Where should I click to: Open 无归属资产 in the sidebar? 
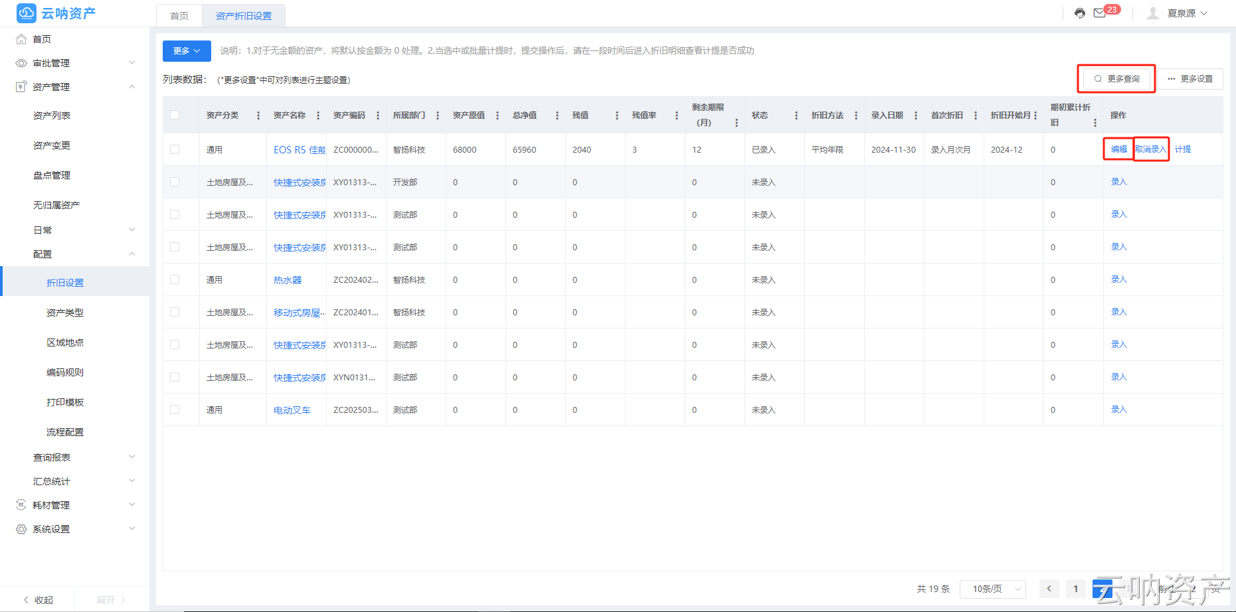pos(56,205)
